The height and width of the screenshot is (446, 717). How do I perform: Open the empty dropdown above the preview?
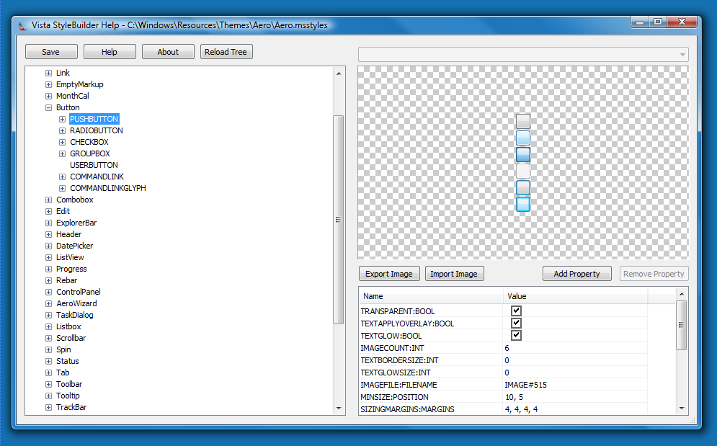click(x=523, y=55)
